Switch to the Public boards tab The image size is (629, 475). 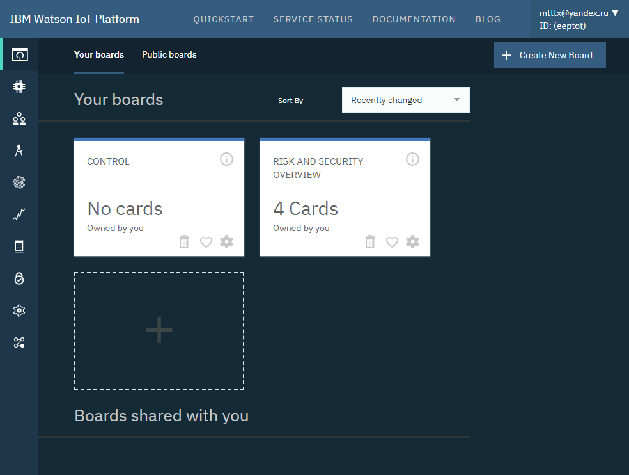pos(169,54)
